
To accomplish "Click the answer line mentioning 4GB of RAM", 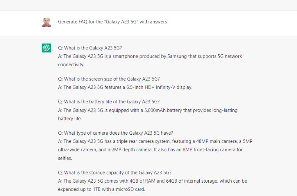I will (x=152, y=181).
